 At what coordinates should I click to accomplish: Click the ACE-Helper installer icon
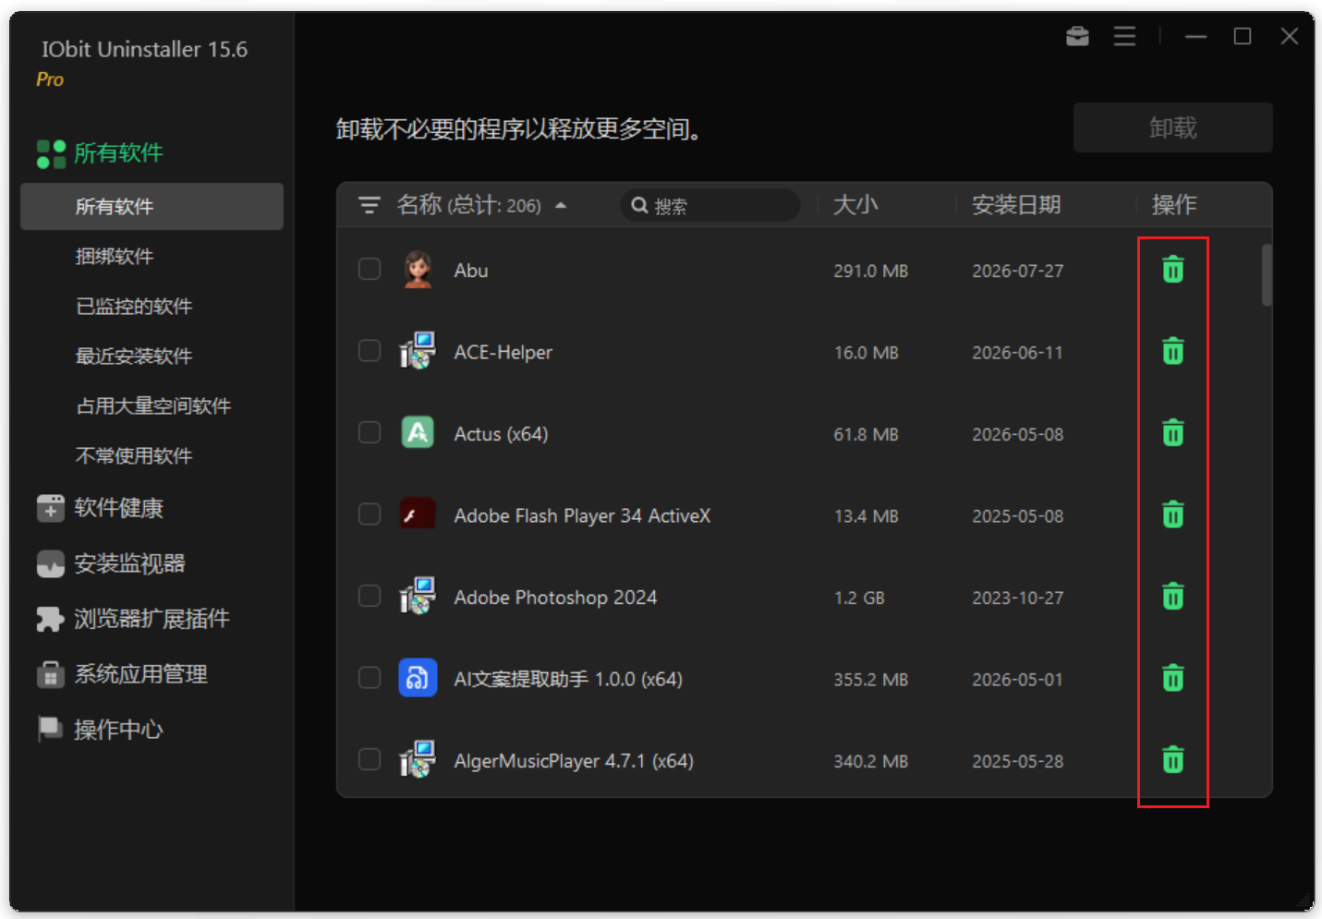(x=418, y=351)
